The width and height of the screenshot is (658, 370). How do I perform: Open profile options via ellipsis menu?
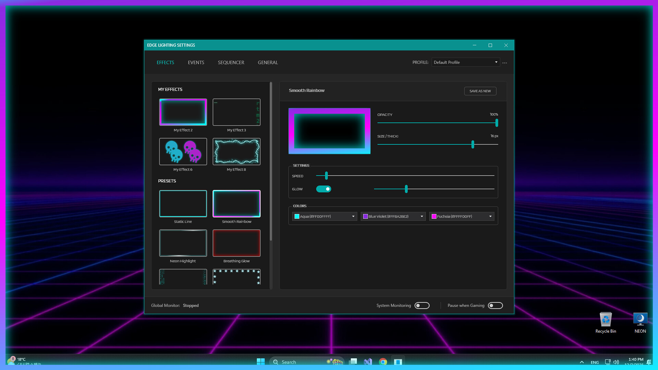pyautogui.click(x=504, y=62)
